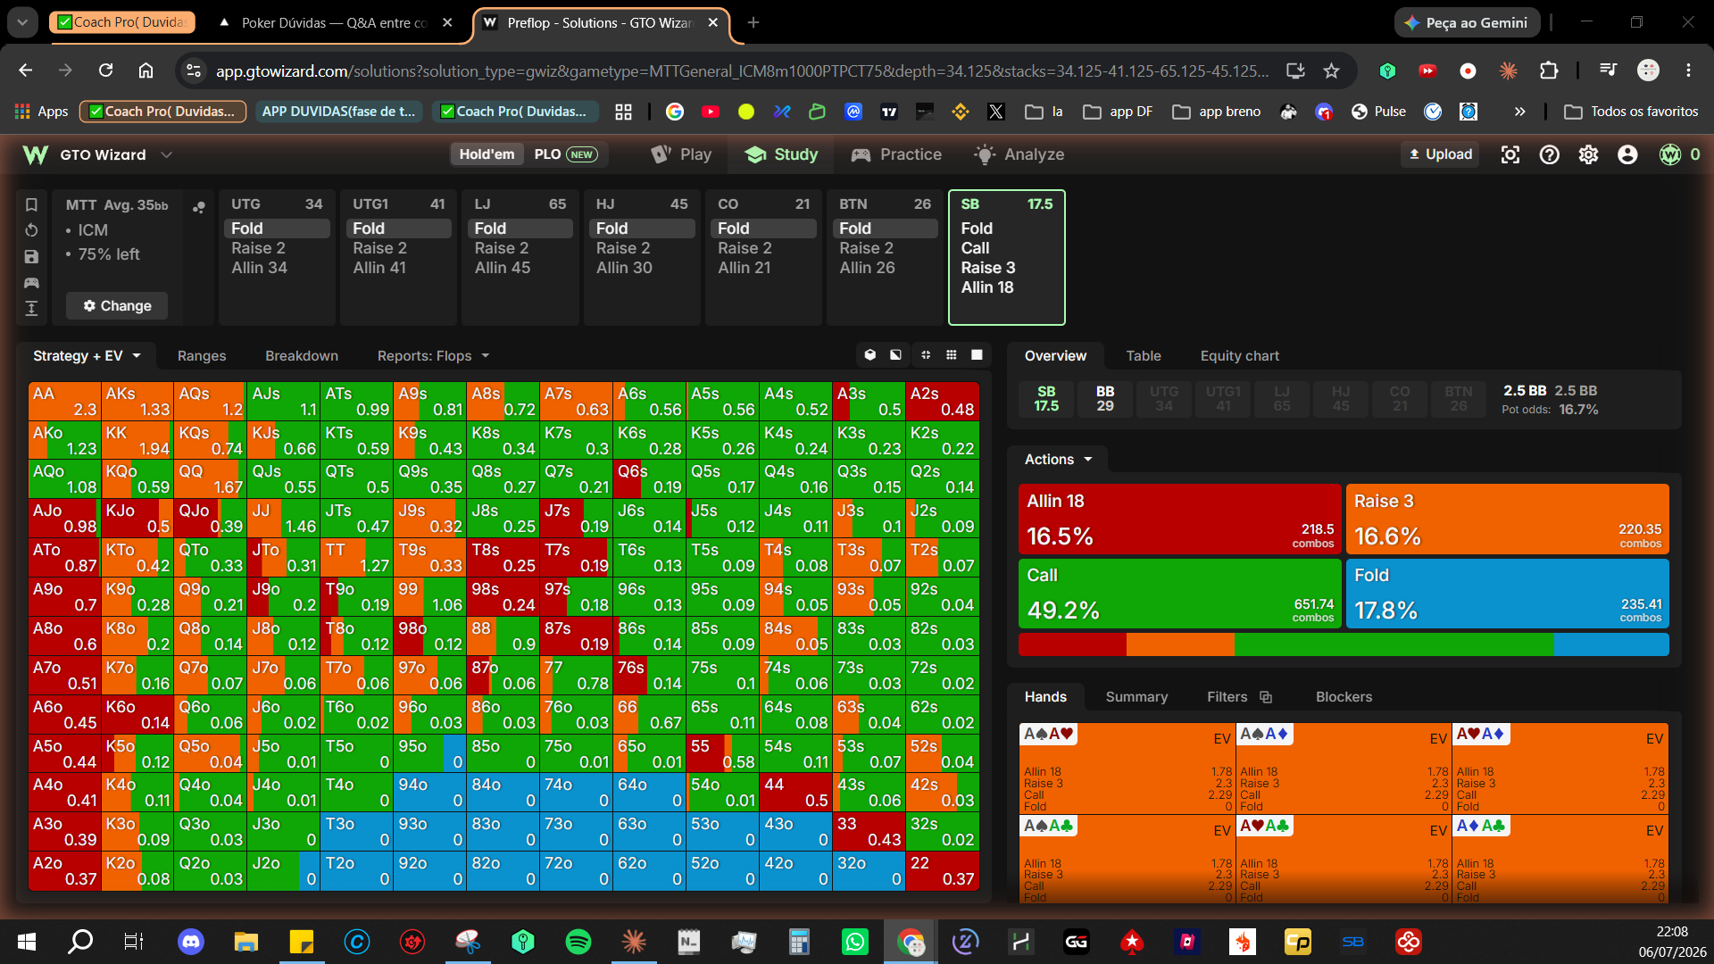Viewport: 1714px width, 964px height.
Task: Click the green Call action block
Action: point(1180,594)
